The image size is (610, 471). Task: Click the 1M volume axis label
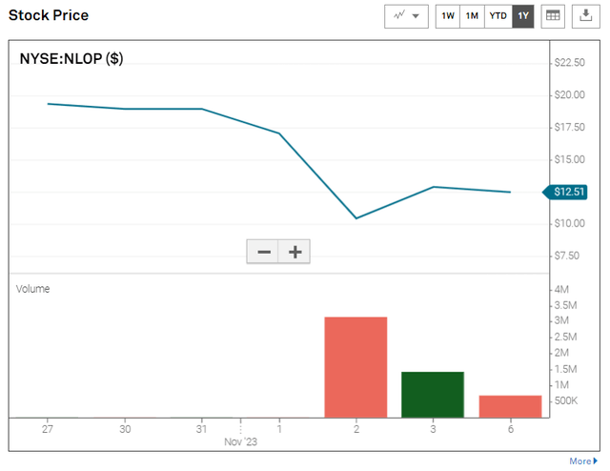point(561,385)
